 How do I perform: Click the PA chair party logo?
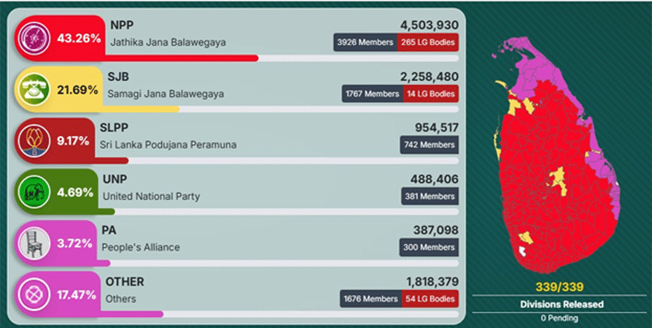pyautogui.click(x=34, y=243)
